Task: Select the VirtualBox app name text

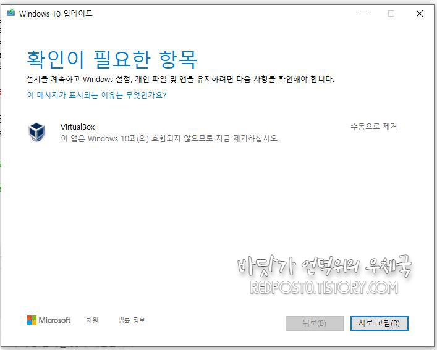Action: (x=77, y=127)
